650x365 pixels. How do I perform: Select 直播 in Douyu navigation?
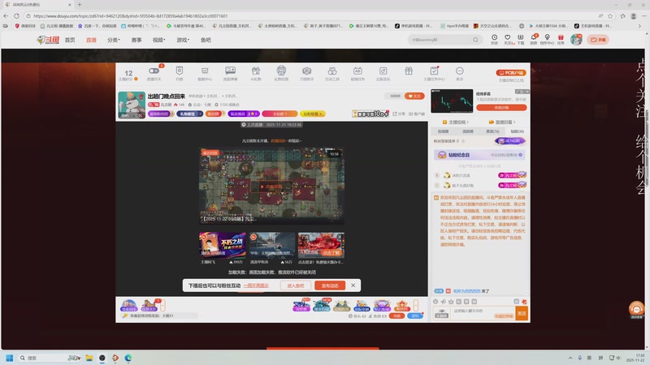pyautogui.click(x=91, y=40)
